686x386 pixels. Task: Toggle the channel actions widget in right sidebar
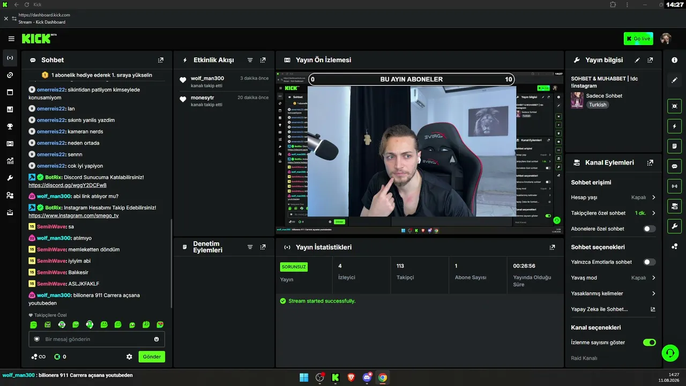pos(675,206)
